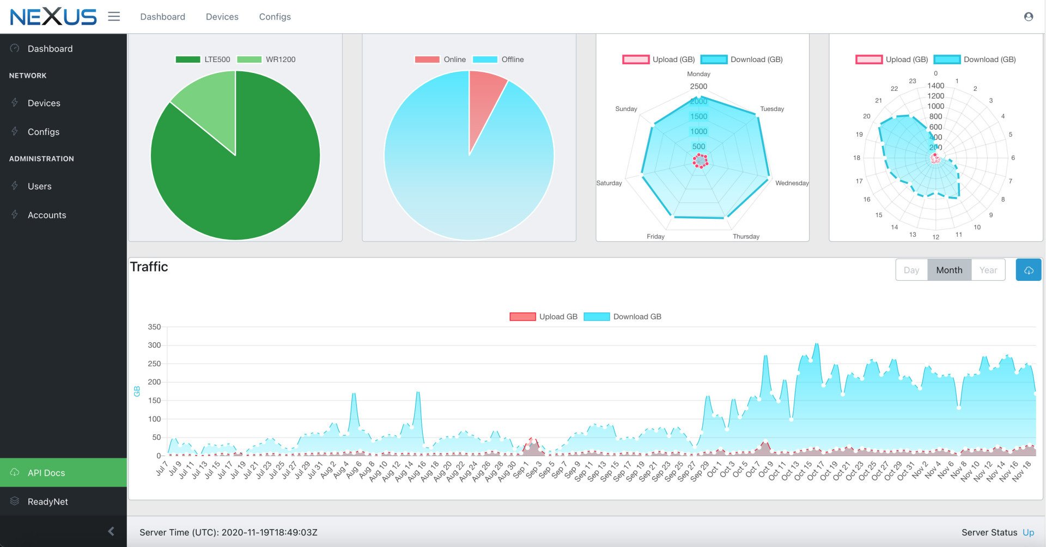Open Dashboard via its sidebar icon

click(14, 48)
